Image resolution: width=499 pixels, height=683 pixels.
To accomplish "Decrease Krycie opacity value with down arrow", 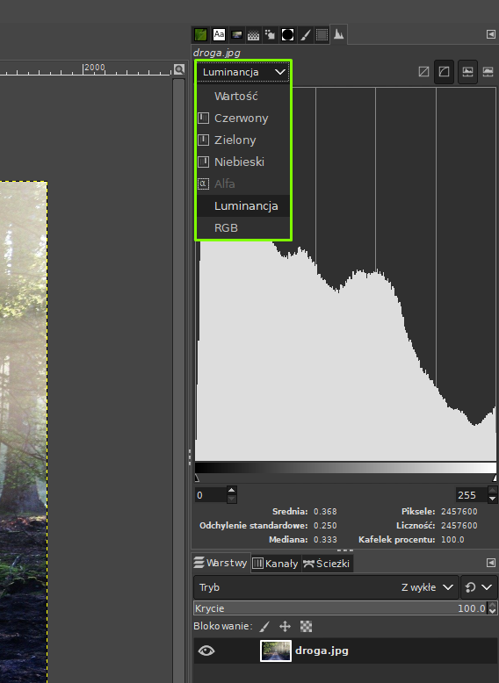I will (x=493, y=611).
